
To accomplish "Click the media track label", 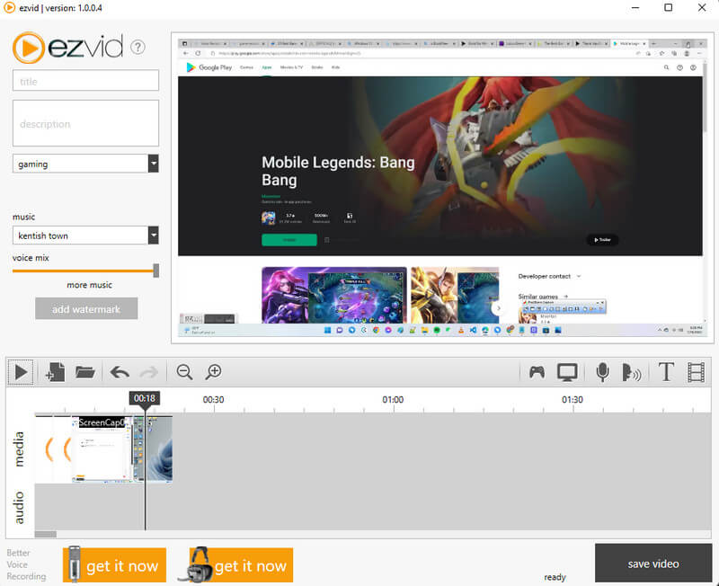I will (x=19, y=448).
